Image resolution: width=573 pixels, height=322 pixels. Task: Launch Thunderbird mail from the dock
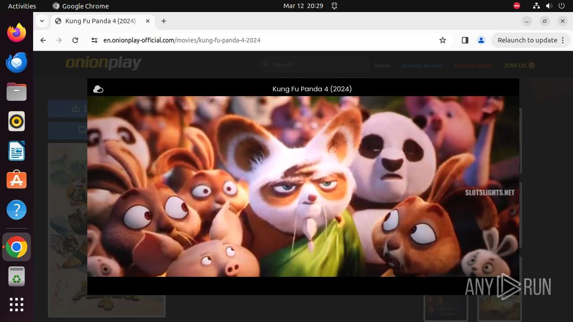click(17, 62)
